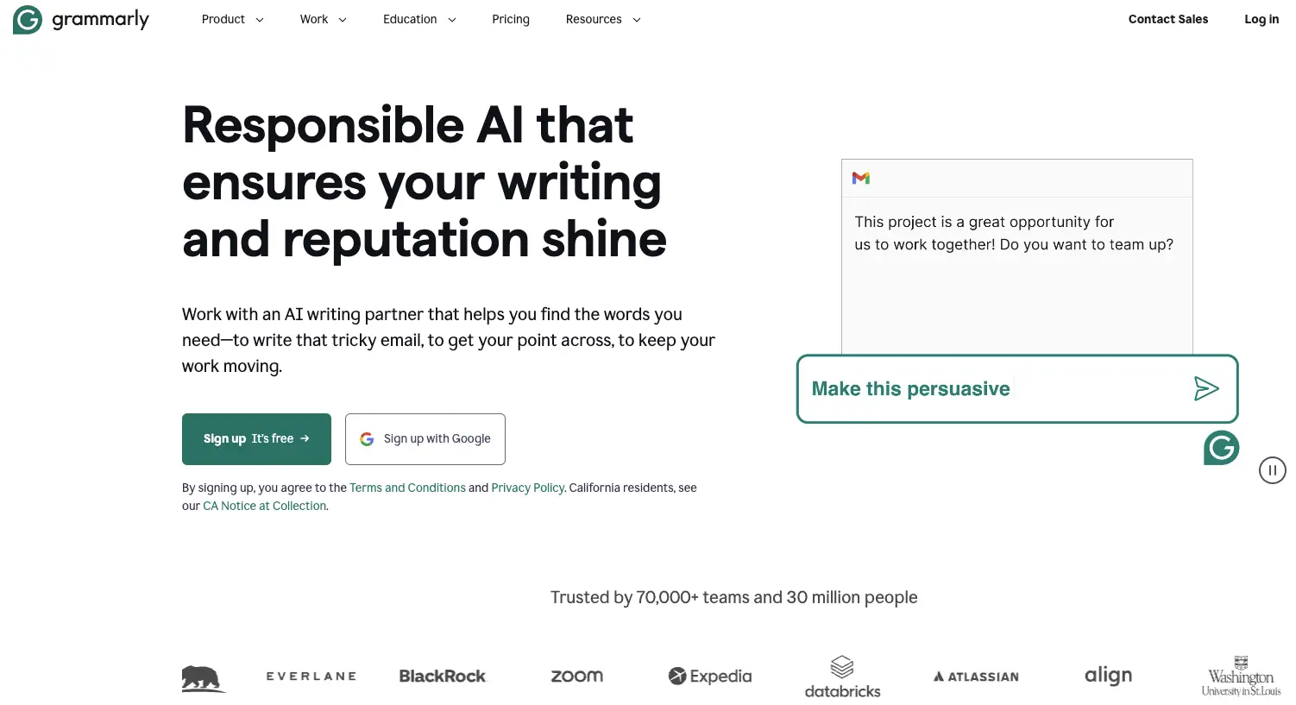This screenshot has height=705, width=1296.
Task: Click the Google icon on the Google signup button
Action: 367,438
